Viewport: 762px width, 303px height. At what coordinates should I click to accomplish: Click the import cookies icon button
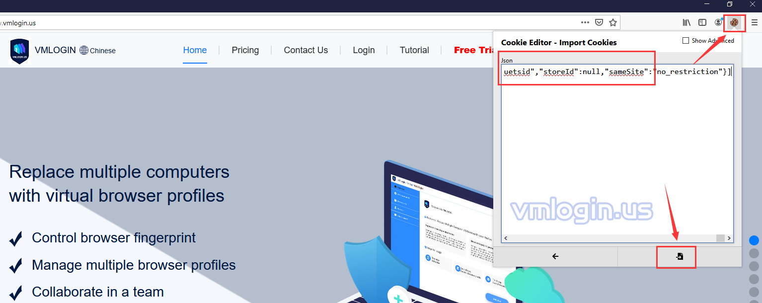point(679,256)
